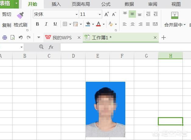Align text left
The image size is (191, 140).
[x=125, y=24]
